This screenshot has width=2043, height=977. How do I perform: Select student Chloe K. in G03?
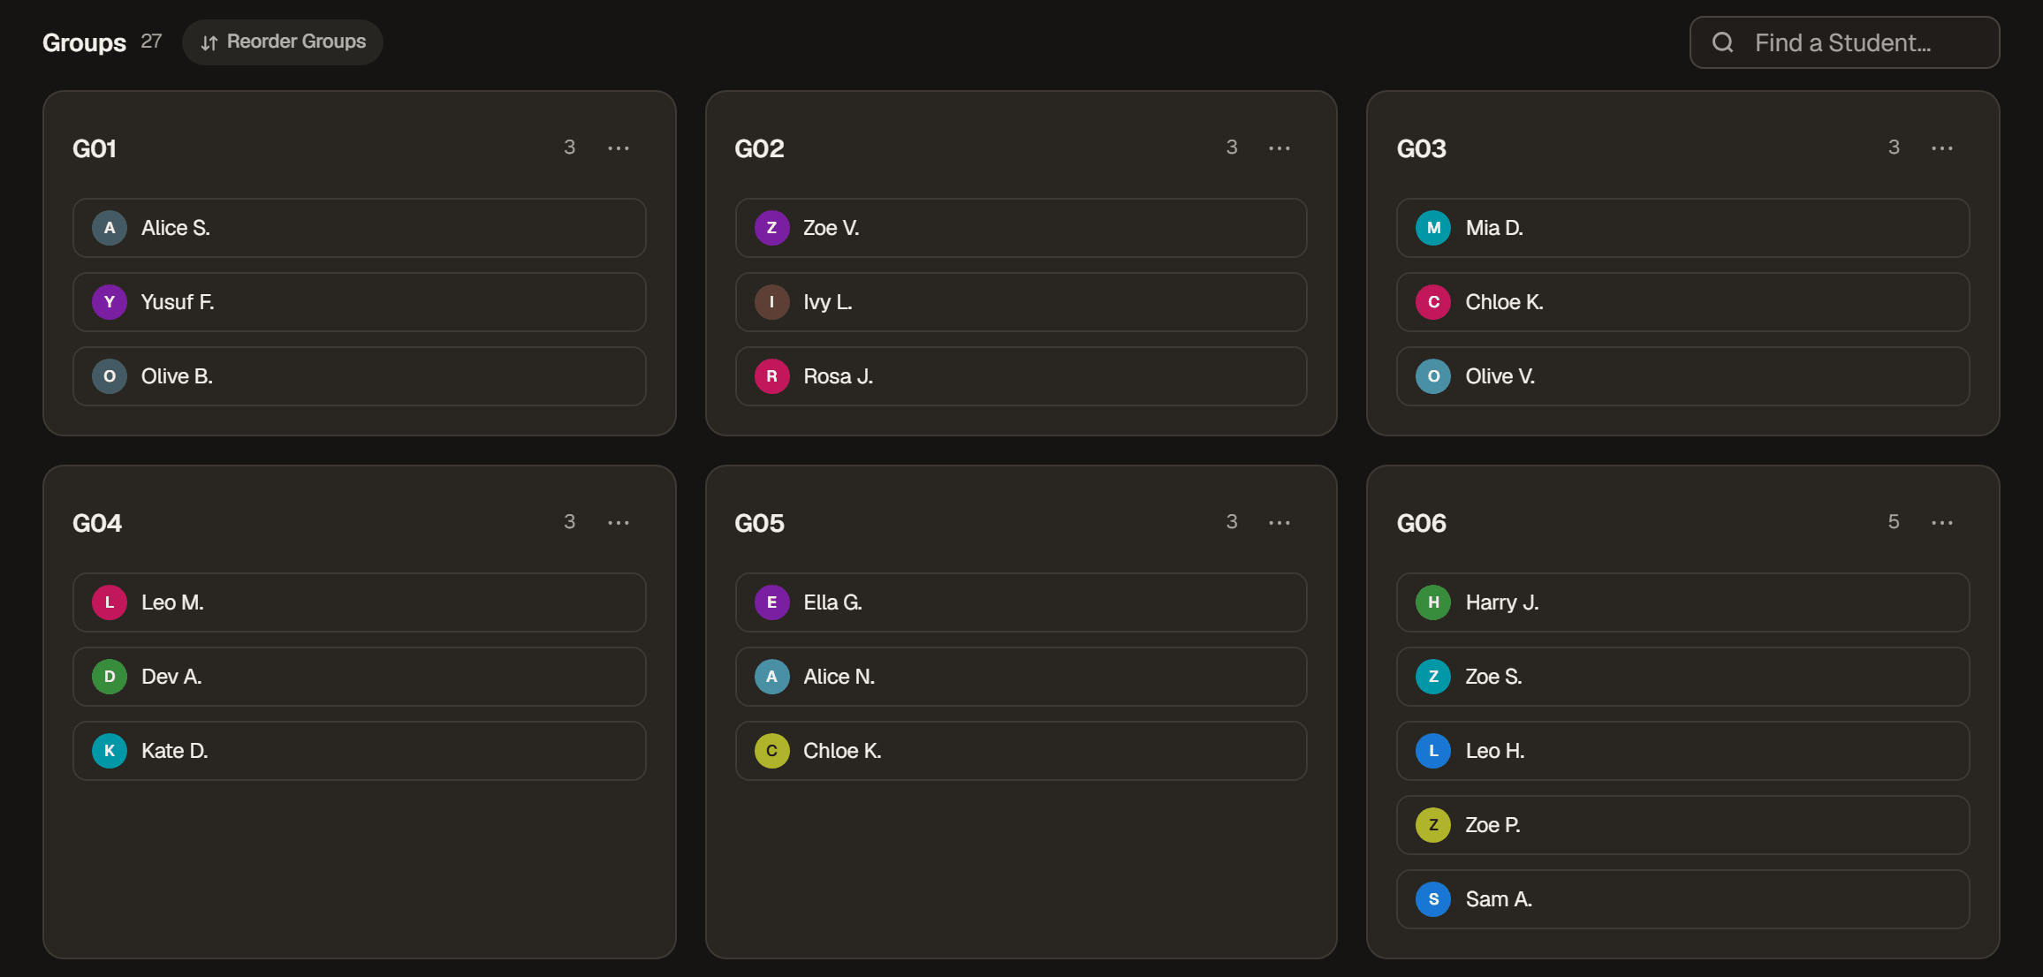pos(1682,302)
